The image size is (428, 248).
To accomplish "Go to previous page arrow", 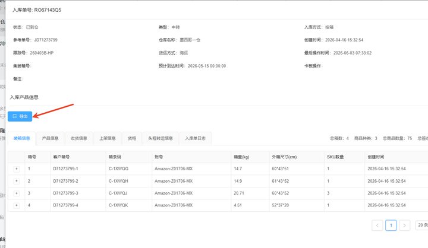I will 377,225.
